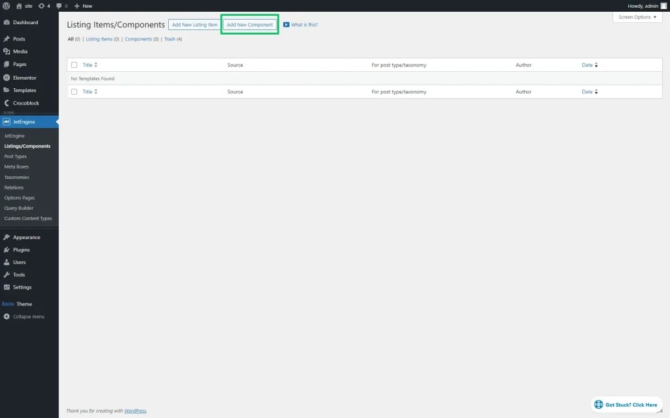The height and width of the screenshot is (418, 670).
Task: Click the Collapse menu arrow icon
Action: [x=7, y=317]
